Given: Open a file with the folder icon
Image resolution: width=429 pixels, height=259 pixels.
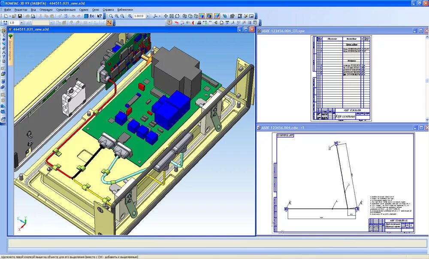Looking at the screenshot, I should [14, 16].
